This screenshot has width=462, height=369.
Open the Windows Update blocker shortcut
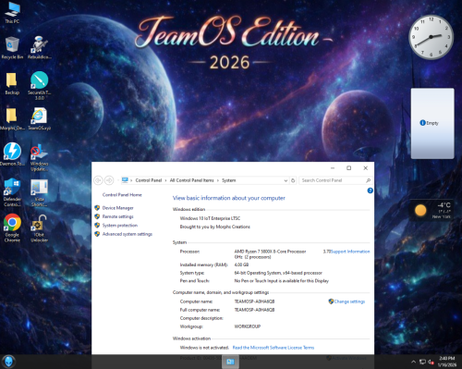(x=39, y=157)
